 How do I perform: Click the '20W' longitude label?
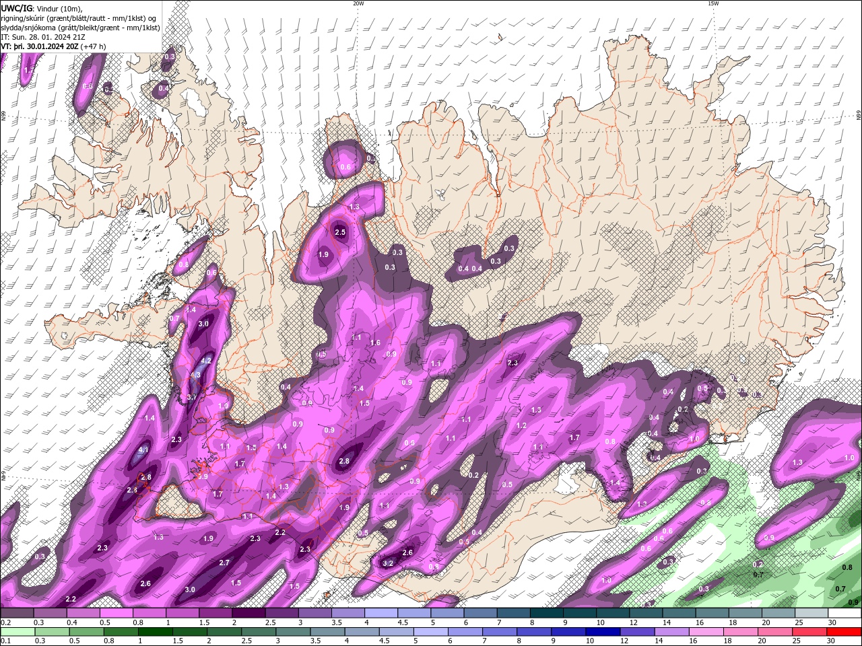(x=358, y=3)
